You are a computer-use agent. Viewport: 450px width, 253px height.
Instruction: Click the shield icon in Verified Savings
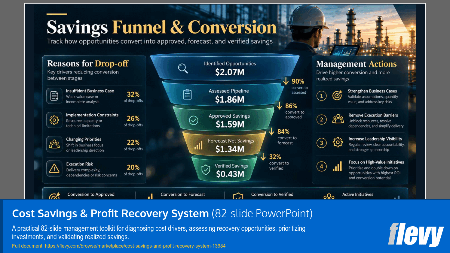(x=206, y=170)
